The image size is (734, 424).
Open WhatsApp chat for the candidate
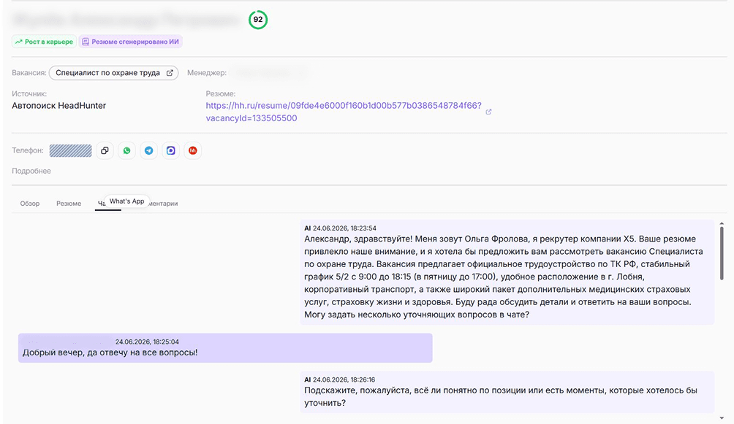click(x=126, y=150)
